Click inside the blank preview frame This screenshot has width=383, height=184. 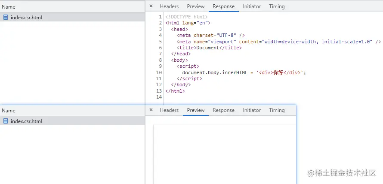[x=225, y=154]
